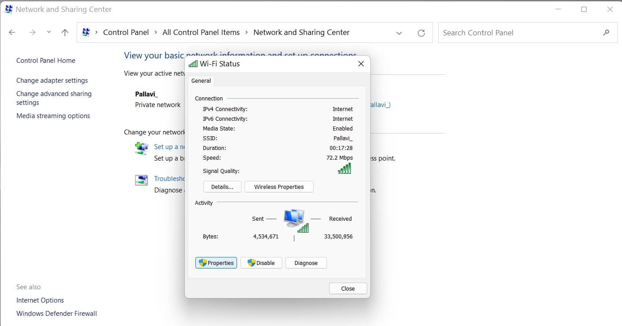Click the Troubleshoot problems icon
The width and height of the screenshot is (622, 326).
click(141, 180)
